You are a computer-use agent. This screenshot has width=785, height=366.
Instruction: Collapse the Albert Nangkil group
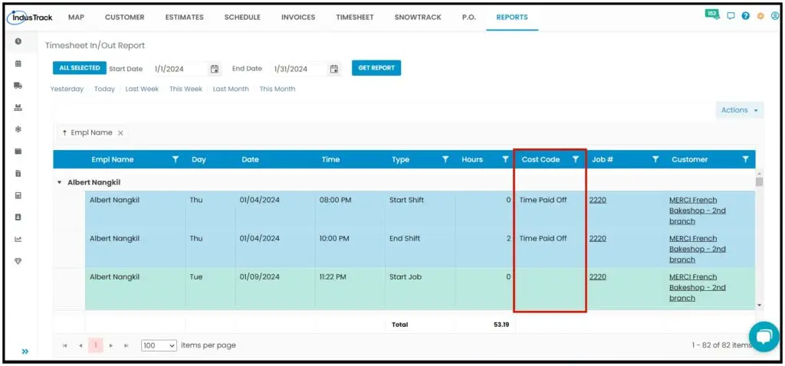(x=59, y=183)
